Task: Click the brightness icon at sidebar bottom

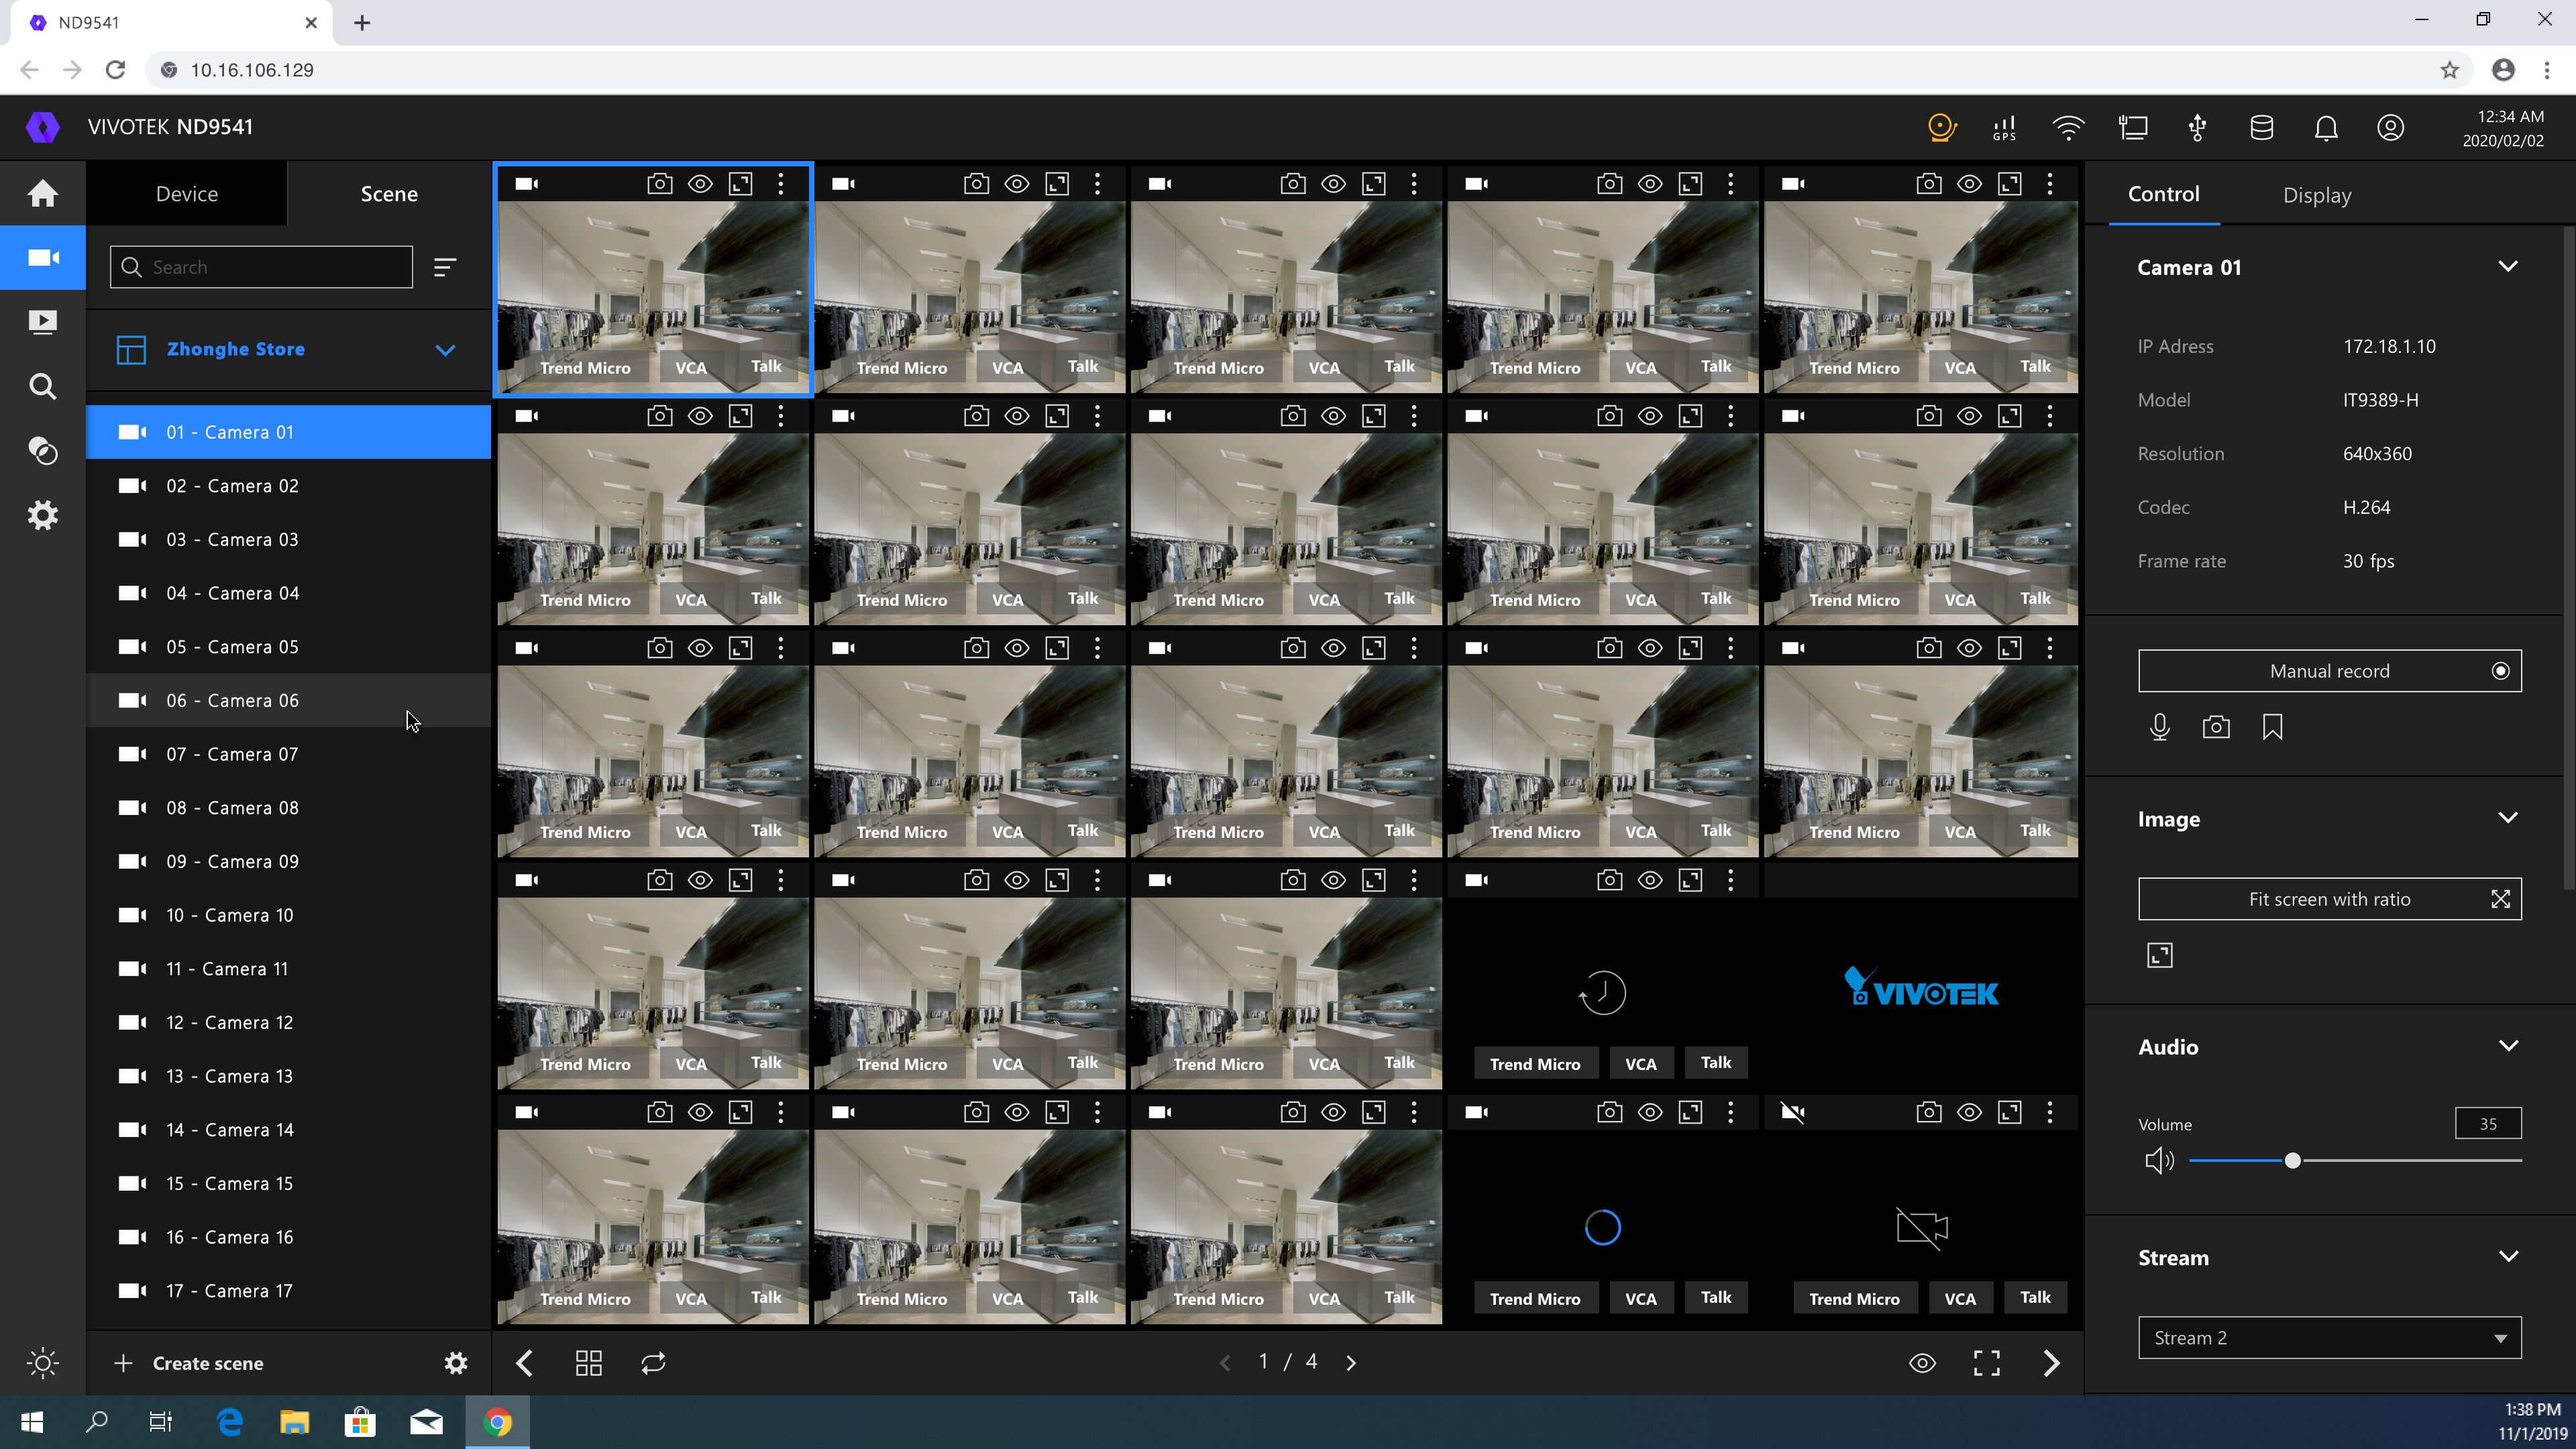Action: [x=42, y=1363]
